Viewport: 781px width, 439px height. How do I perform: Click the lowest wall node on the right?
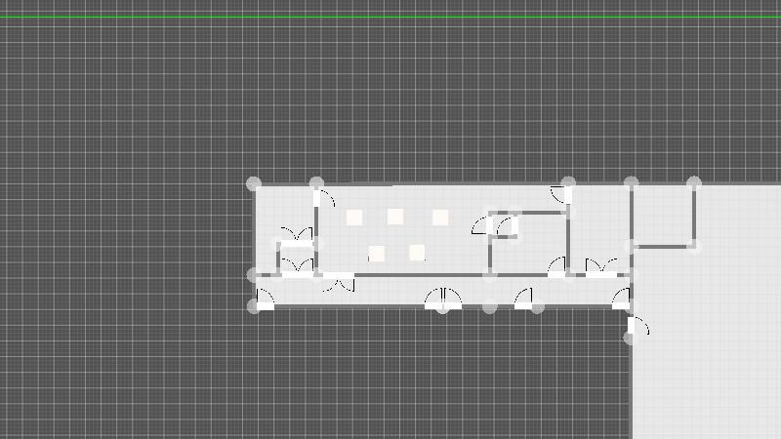click(631, 339)
